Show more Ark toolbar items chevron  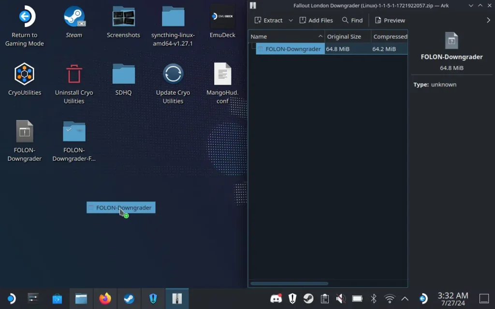[488, 20]
